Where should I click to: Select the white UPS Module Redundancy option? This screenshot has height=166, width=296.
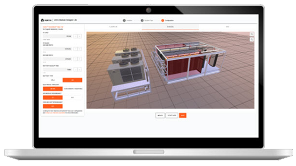73,97
